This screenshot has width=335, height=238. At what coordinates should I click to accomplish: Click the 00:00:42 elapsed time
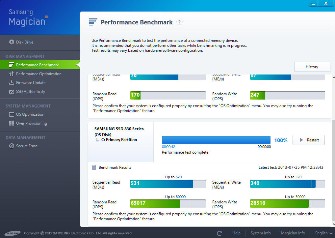[x=168, y=147]
